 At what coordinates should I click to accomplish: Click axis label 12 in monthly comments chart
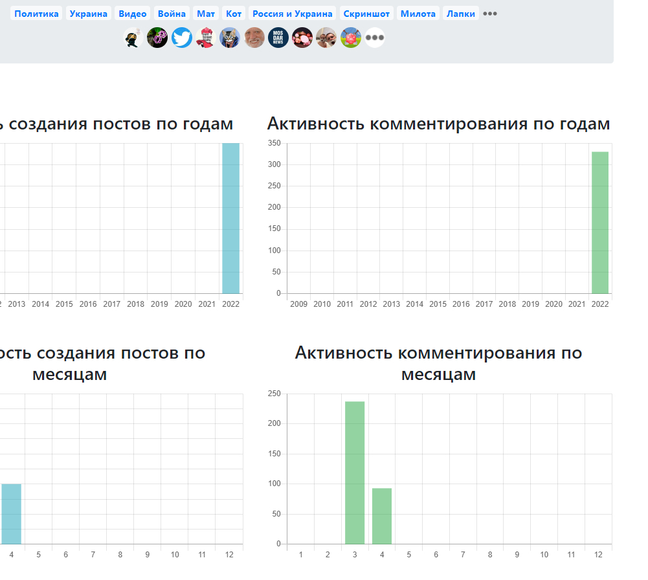pyautogui.click(x=598, y=555)
